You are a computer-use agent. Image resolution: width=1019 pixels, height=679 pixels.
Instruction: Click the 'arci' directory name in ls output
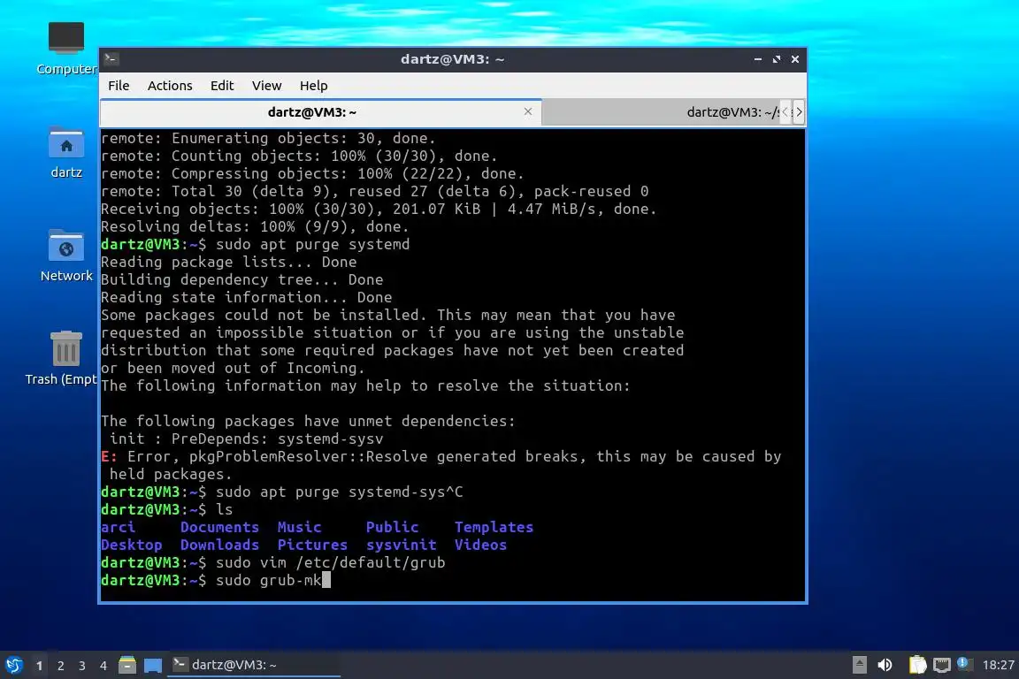coord(119,527)
